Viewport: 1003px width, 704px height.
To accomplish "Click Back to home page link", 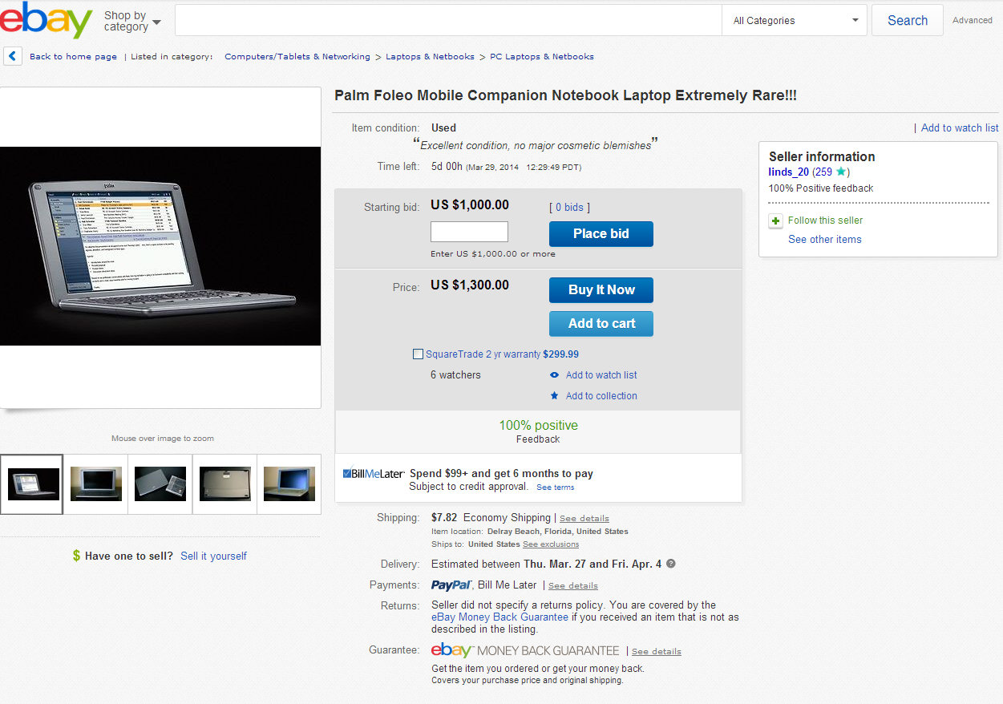I will coord(73,57).
